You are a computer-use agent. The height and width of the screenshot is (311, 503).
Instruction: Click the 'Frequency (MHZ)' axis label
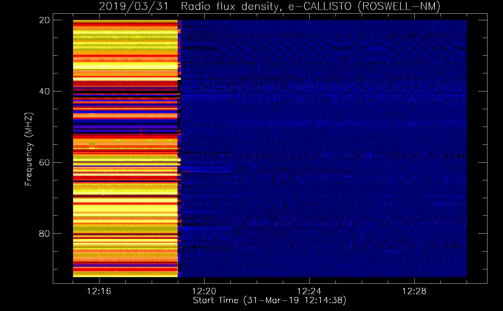(x=28, y=149)
